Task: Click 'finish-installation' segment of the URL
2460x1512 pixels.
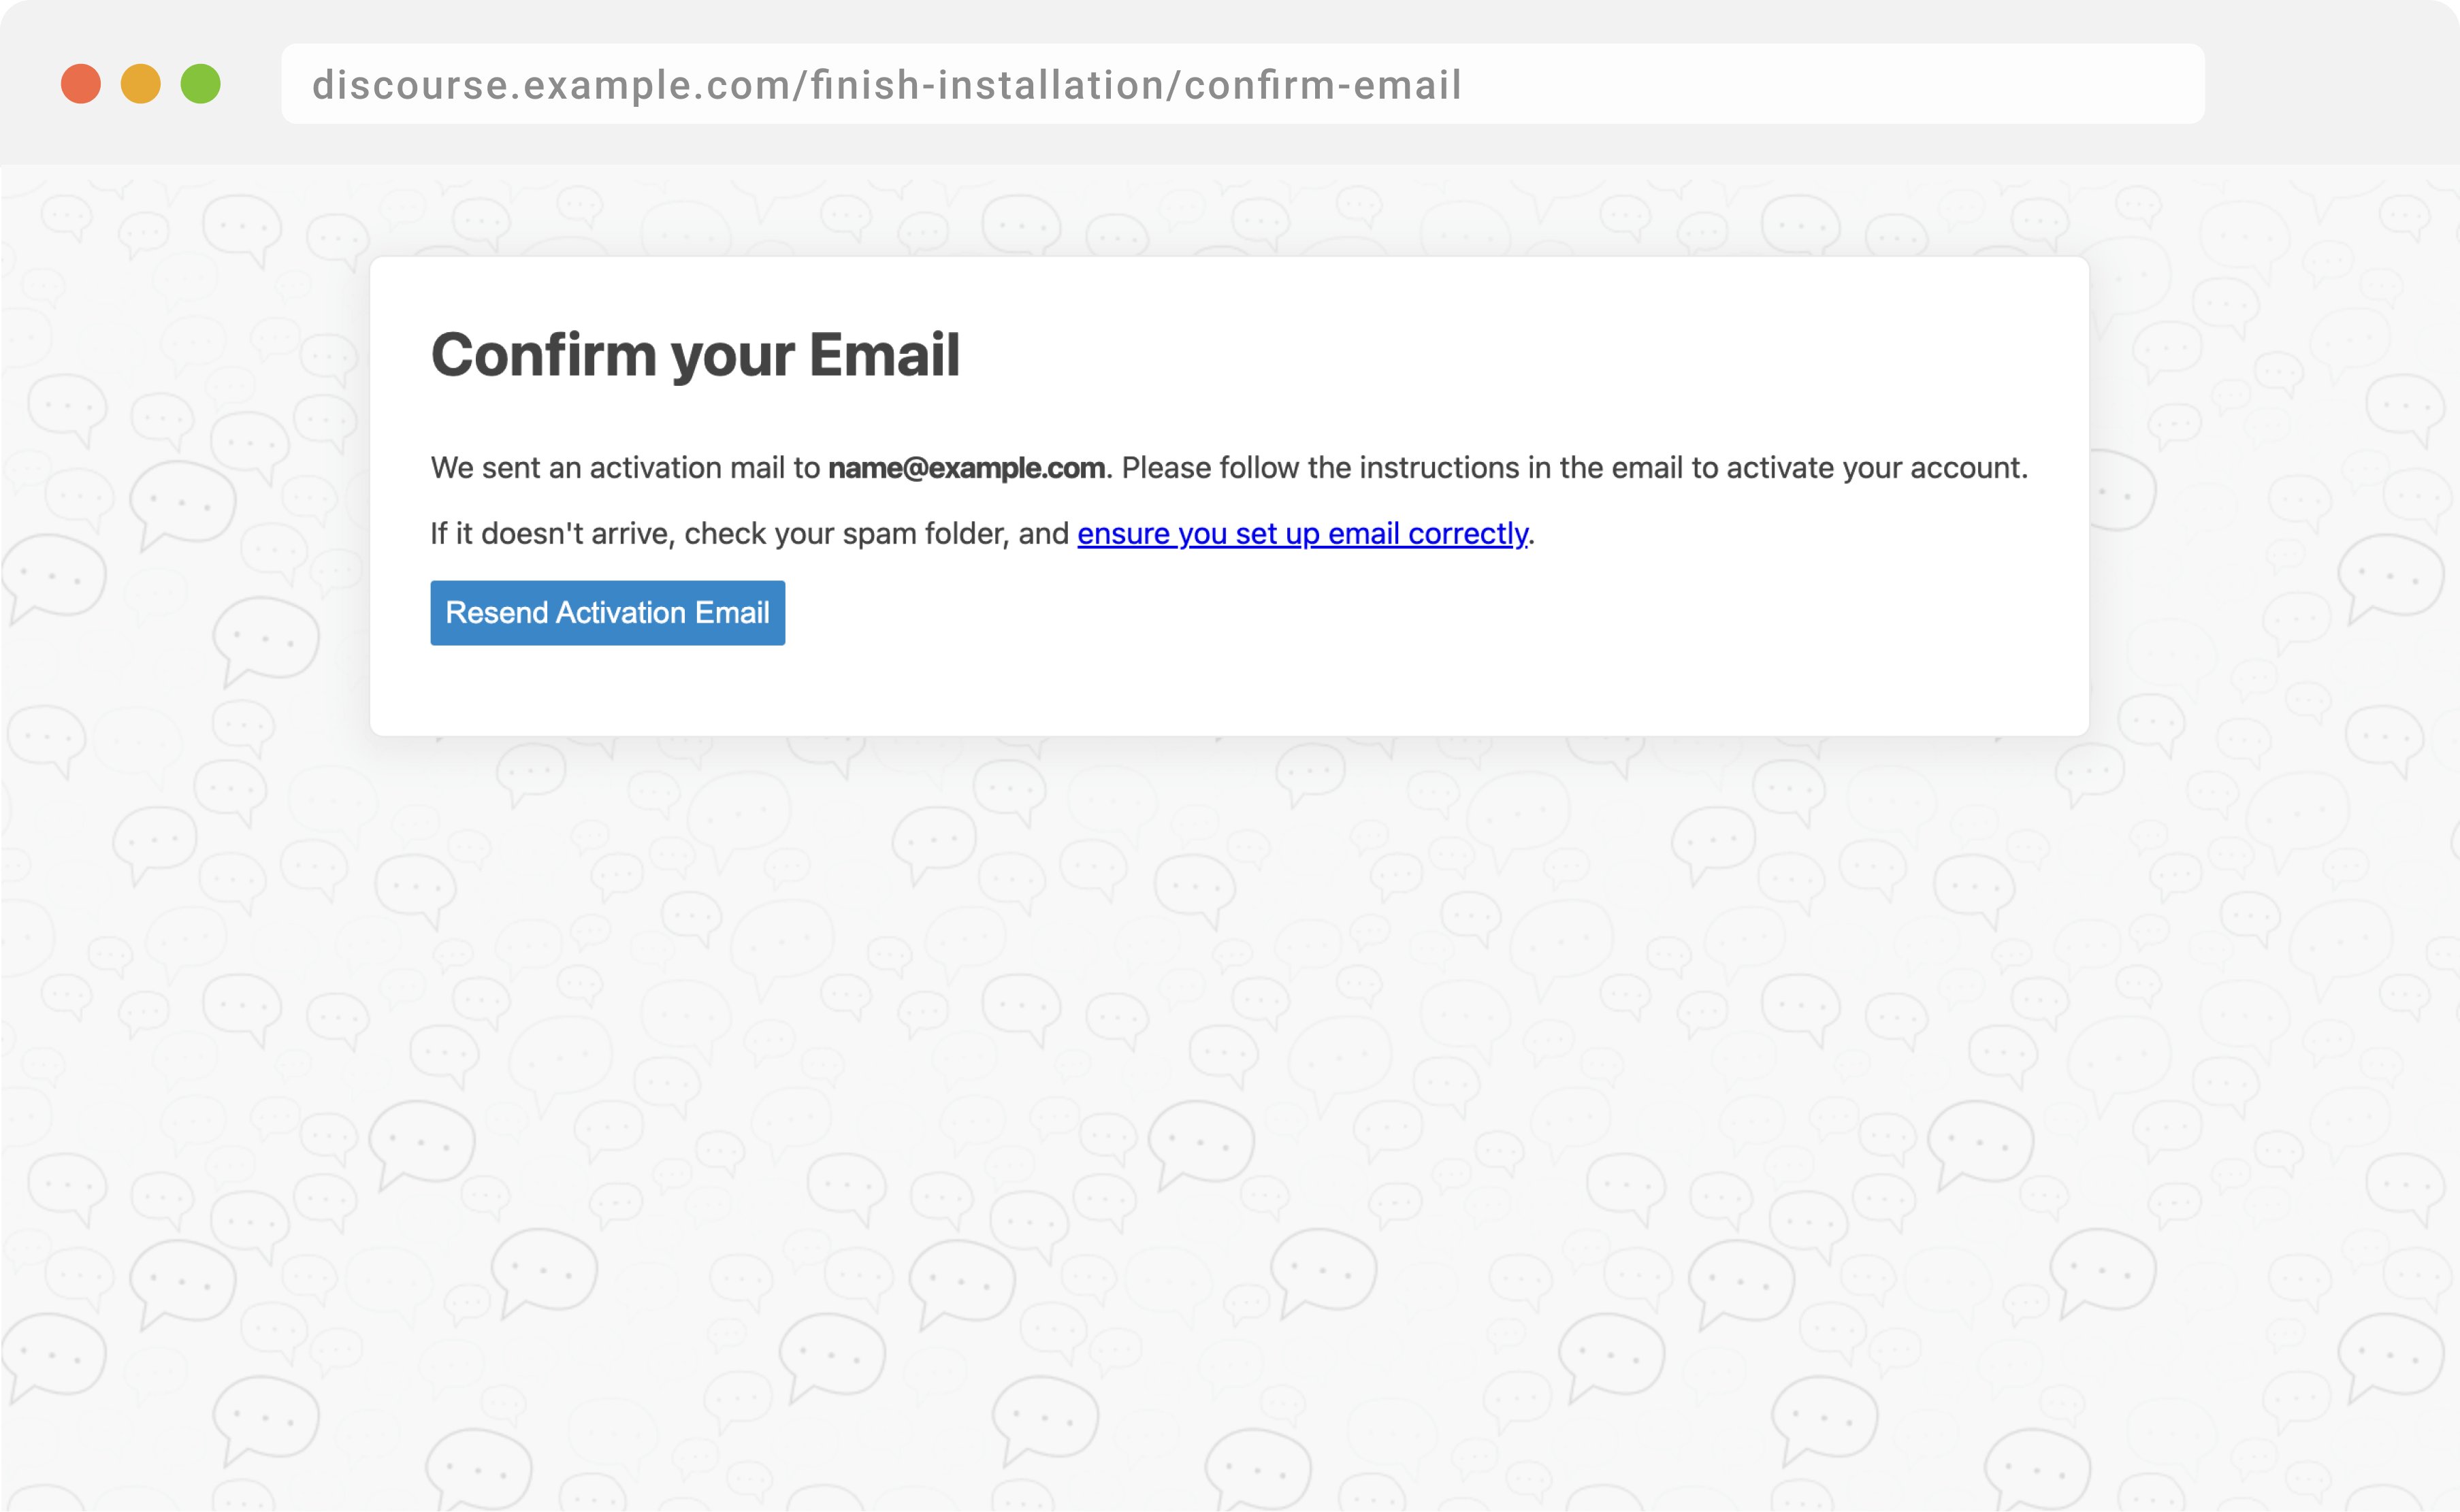Action: (x=988, y=85)
